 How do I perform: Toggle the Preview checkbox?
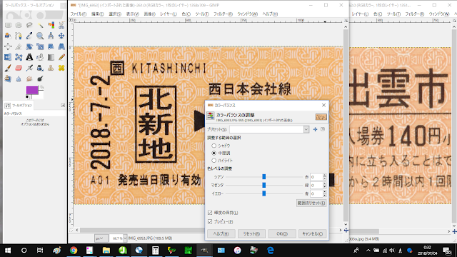coord(210,222)
